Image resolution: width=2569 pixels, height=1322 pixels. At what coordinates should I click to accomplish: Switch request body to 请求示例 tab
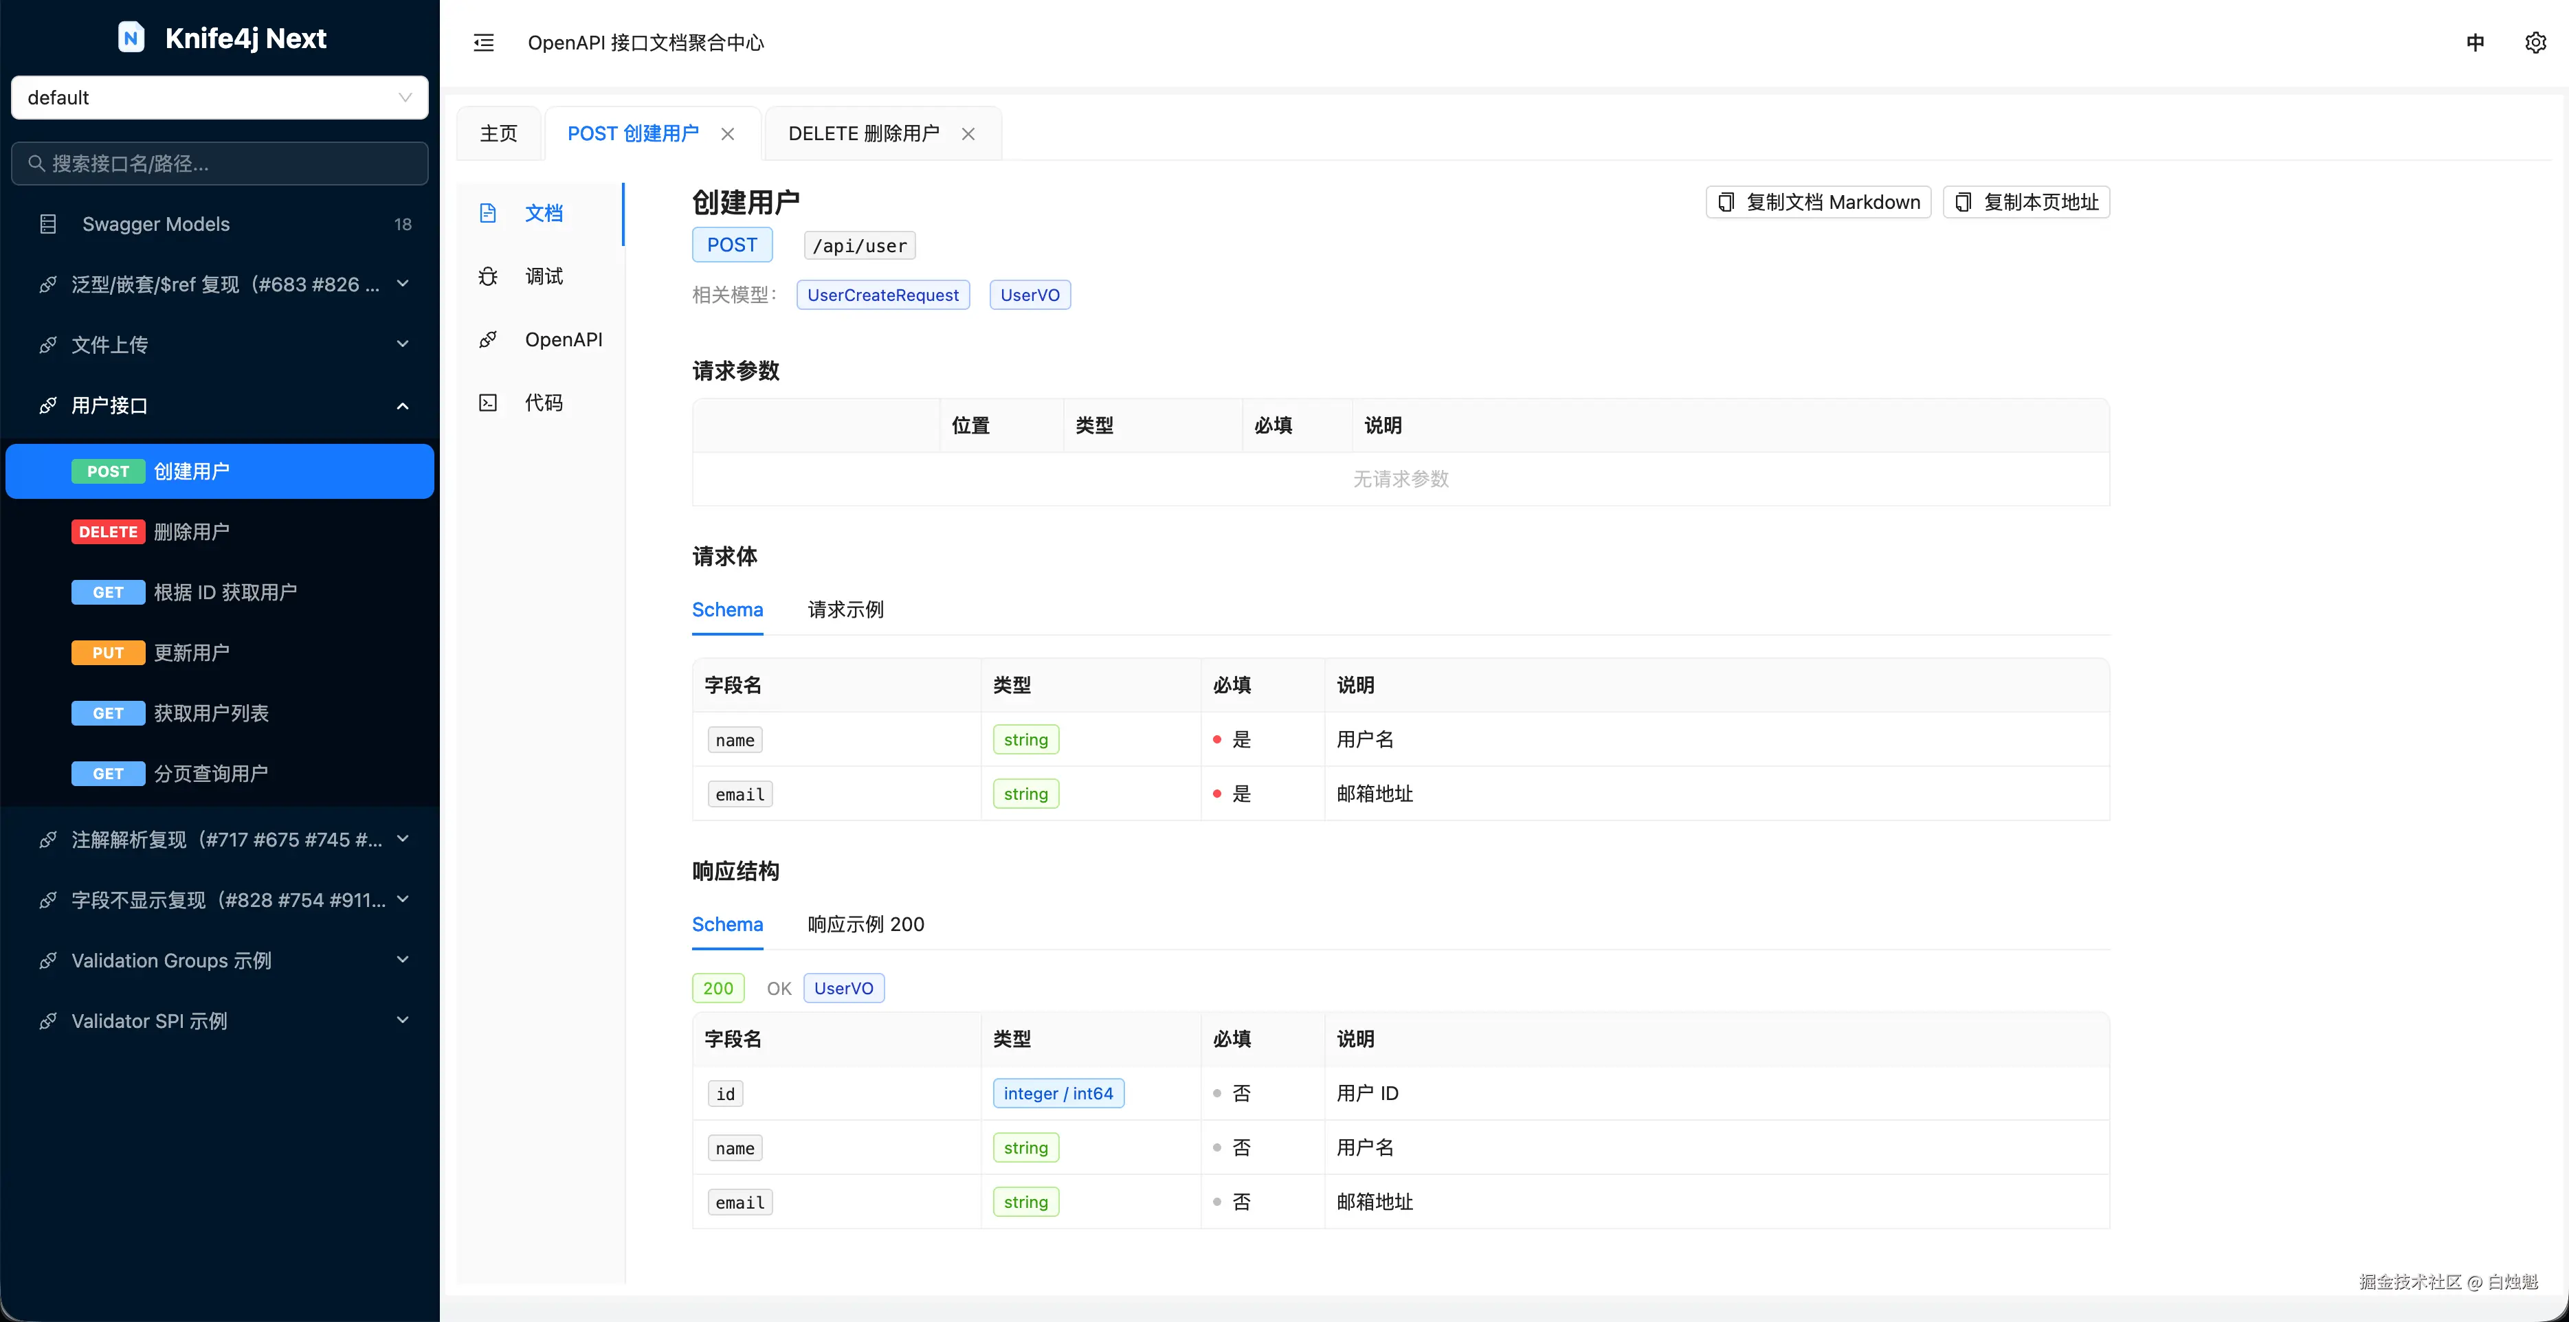click(x=846, y=609)
